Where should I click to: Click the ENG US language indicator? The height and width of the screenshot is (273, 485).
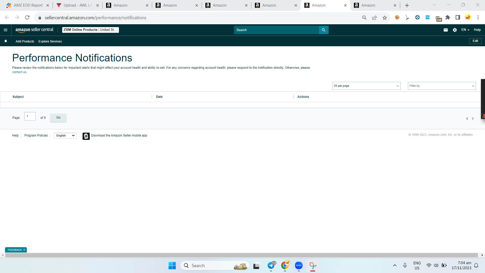tap(417, 265)
